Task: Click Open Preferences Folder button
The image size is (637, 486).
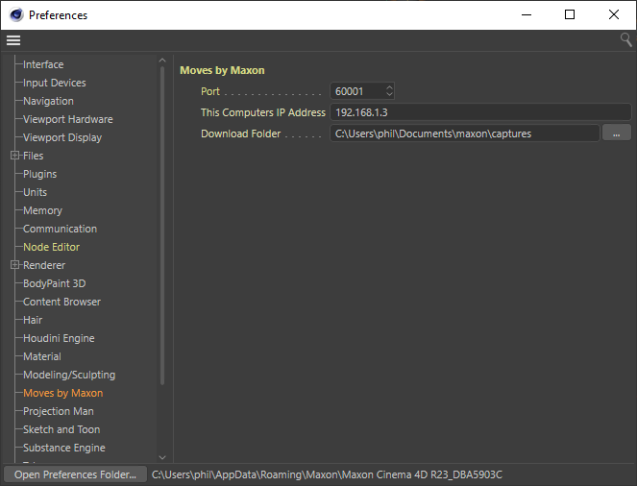Action: tap(74, 474)
